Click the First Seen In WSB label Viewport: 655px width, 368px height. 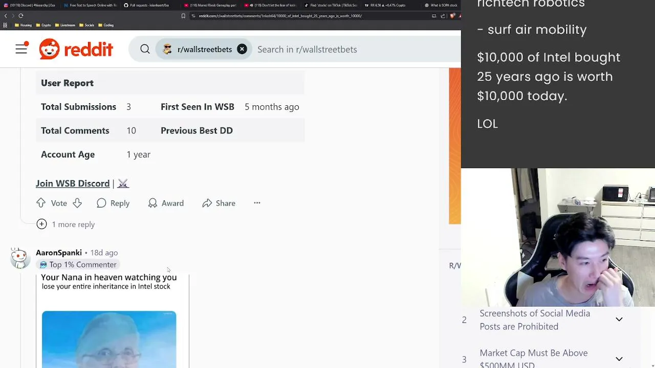point(198,107)
